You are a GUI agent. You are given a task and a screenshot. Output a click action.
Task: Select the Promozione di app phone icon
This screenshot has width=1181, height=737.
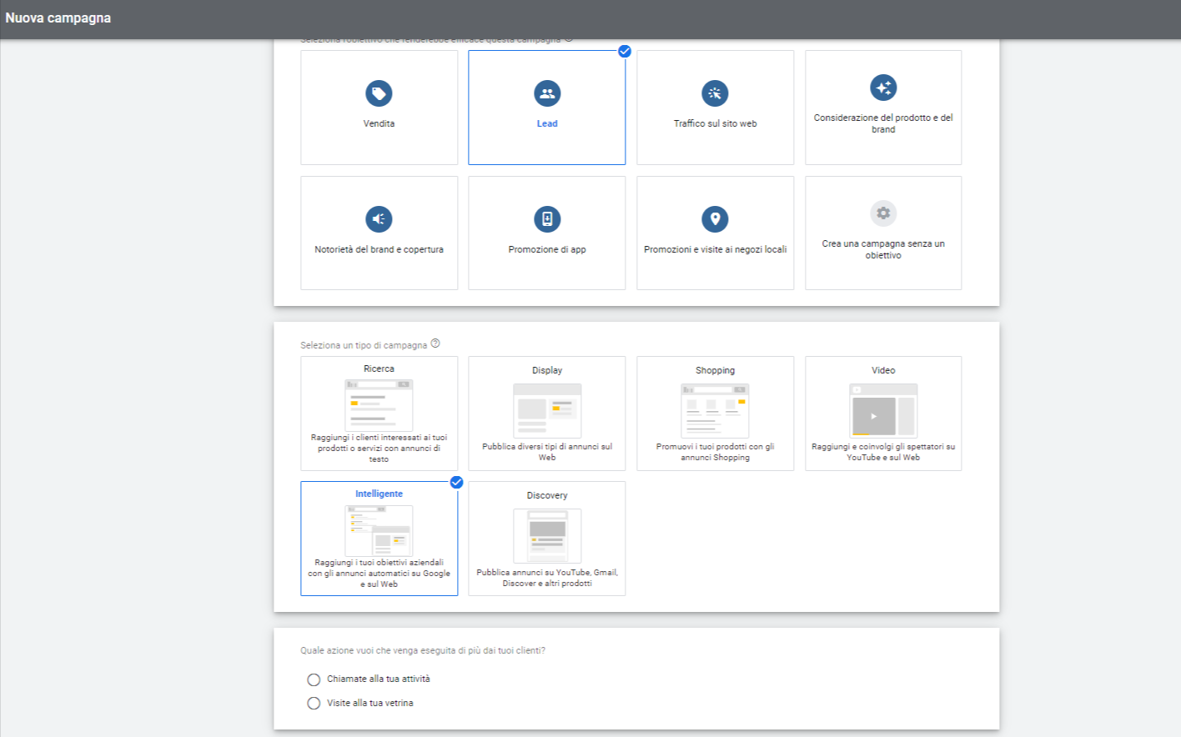547,219
